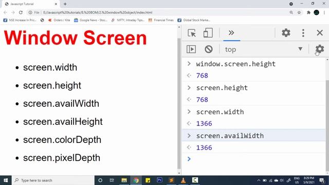Open Global Stock Marke... bookmark
Viewport: 329px width, 185px height.
coord(194,20)
